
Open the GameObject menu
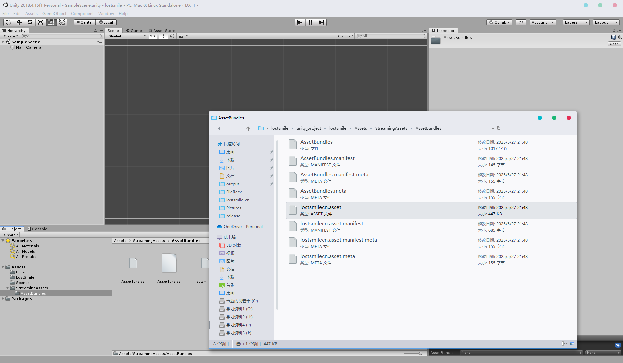pos(54,13)
